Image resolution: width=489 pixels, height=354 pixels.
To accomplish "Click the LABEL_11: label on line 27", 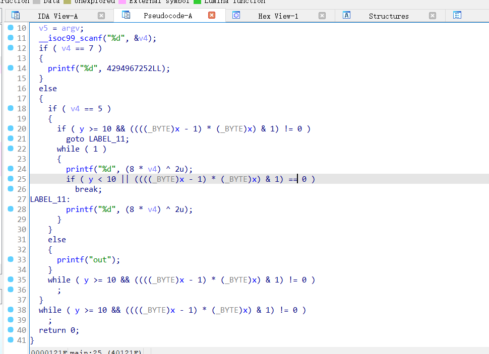I will [50, 199].
